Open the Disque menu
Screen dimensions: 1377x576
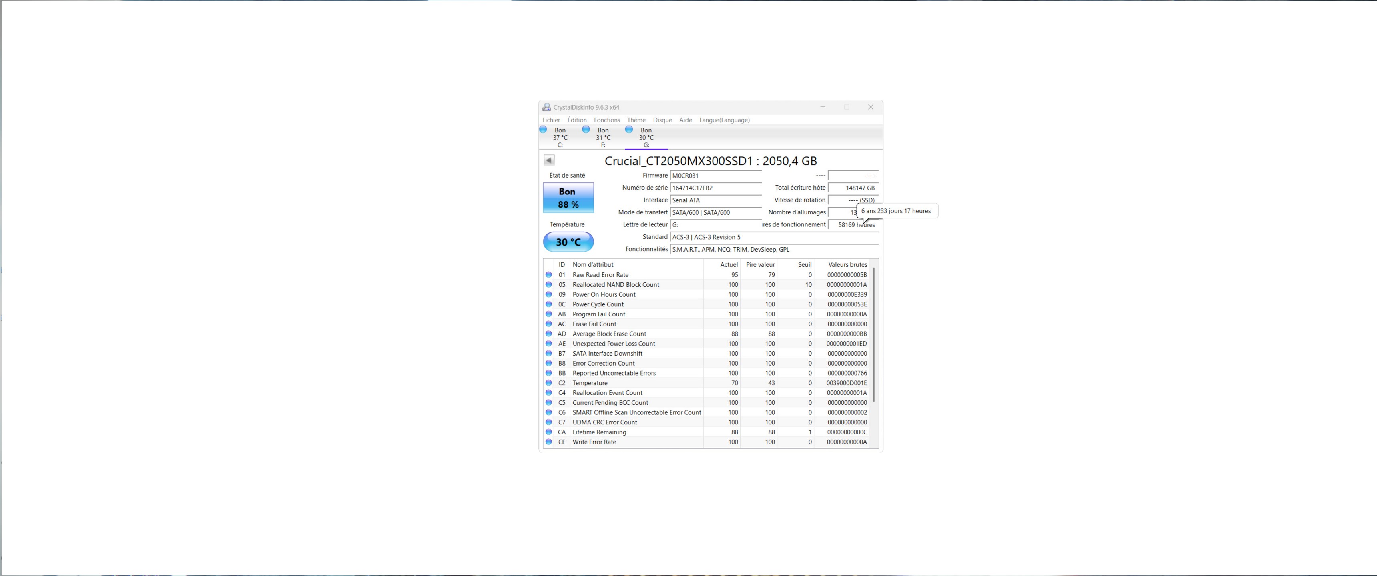point(662,120)
